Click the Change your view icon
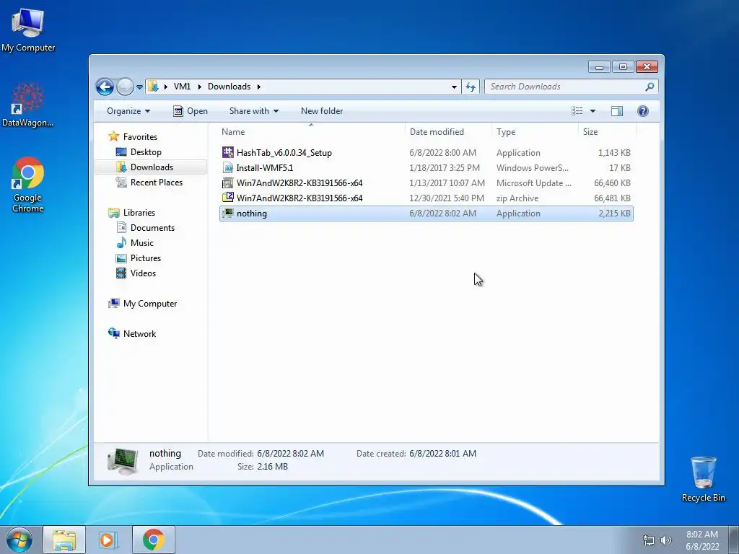 (577, 111)
